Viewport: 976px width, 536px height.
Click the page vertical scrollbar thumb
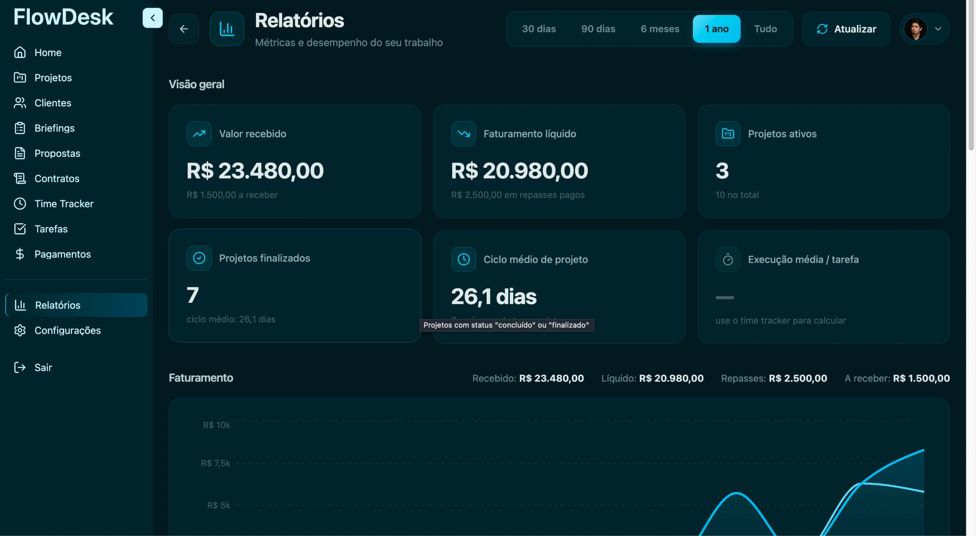pos(971,76)
